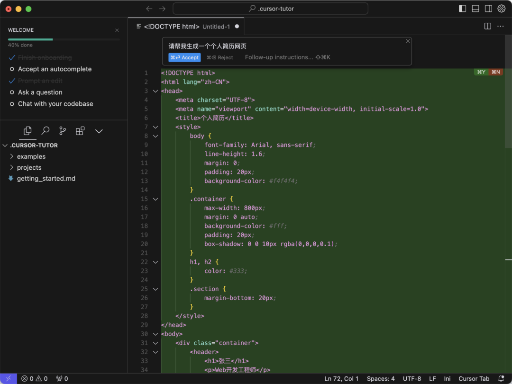
Task: Toggle the primary side bar layout icon
Action: click(462, 9)
